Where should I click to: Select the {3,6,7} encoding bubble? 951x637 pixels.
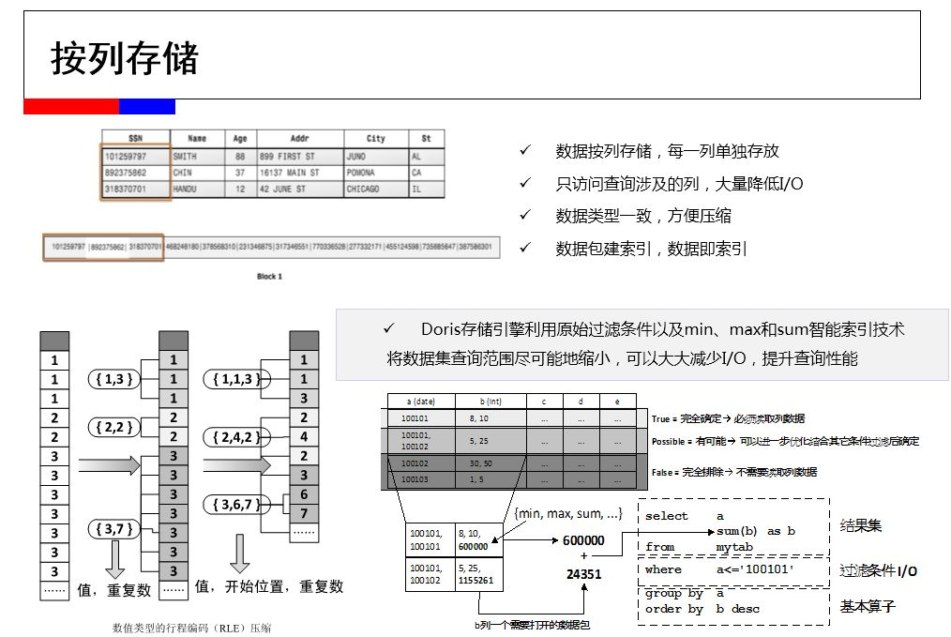coord(234,504)
